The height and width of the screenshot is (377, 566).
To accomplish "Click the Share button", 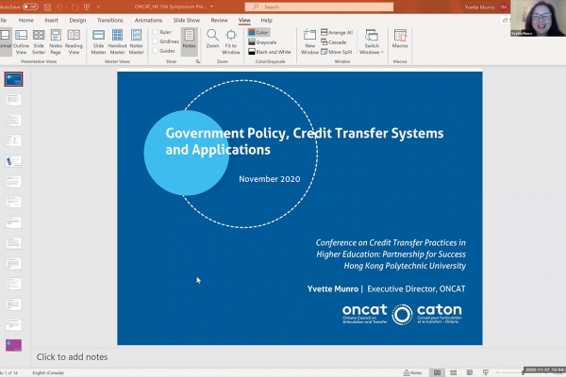I will pyautogui.click(x=506, y=20).
